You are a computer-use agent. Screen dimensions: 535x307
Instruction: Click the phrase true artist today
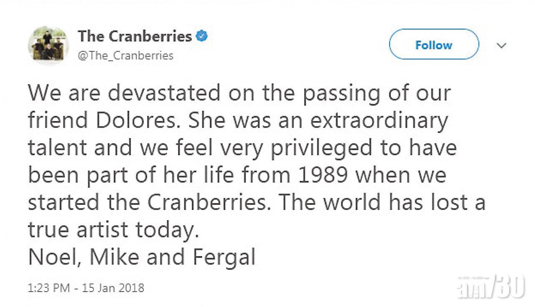(112, 230)
